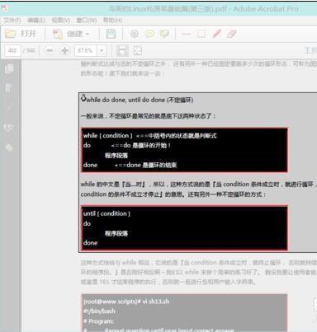Select the rectangle drawing tool
317x332 pixels.
[201, 34]
